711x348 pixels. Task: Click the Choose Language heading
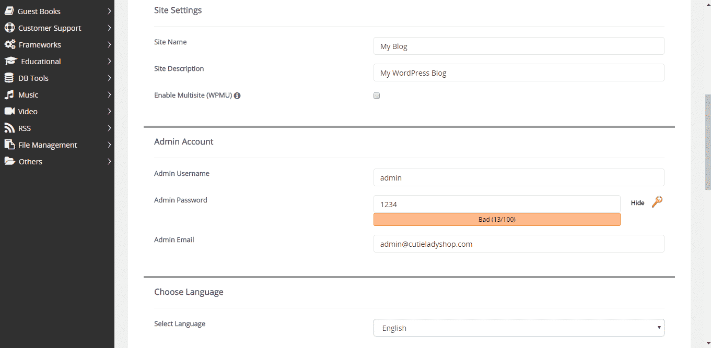(x=189, y=292)
